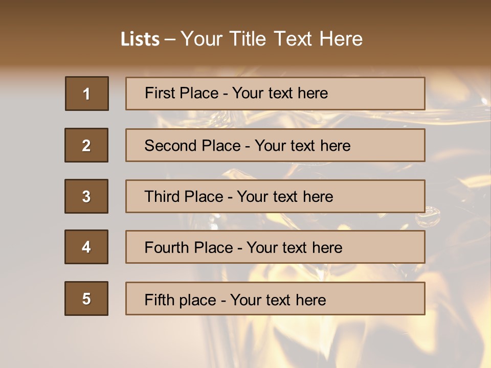The height and width of the screenshot is (368, 491).
Task: Click 'Your text here' in the Fourth Place bar
Action: (294, 248)
